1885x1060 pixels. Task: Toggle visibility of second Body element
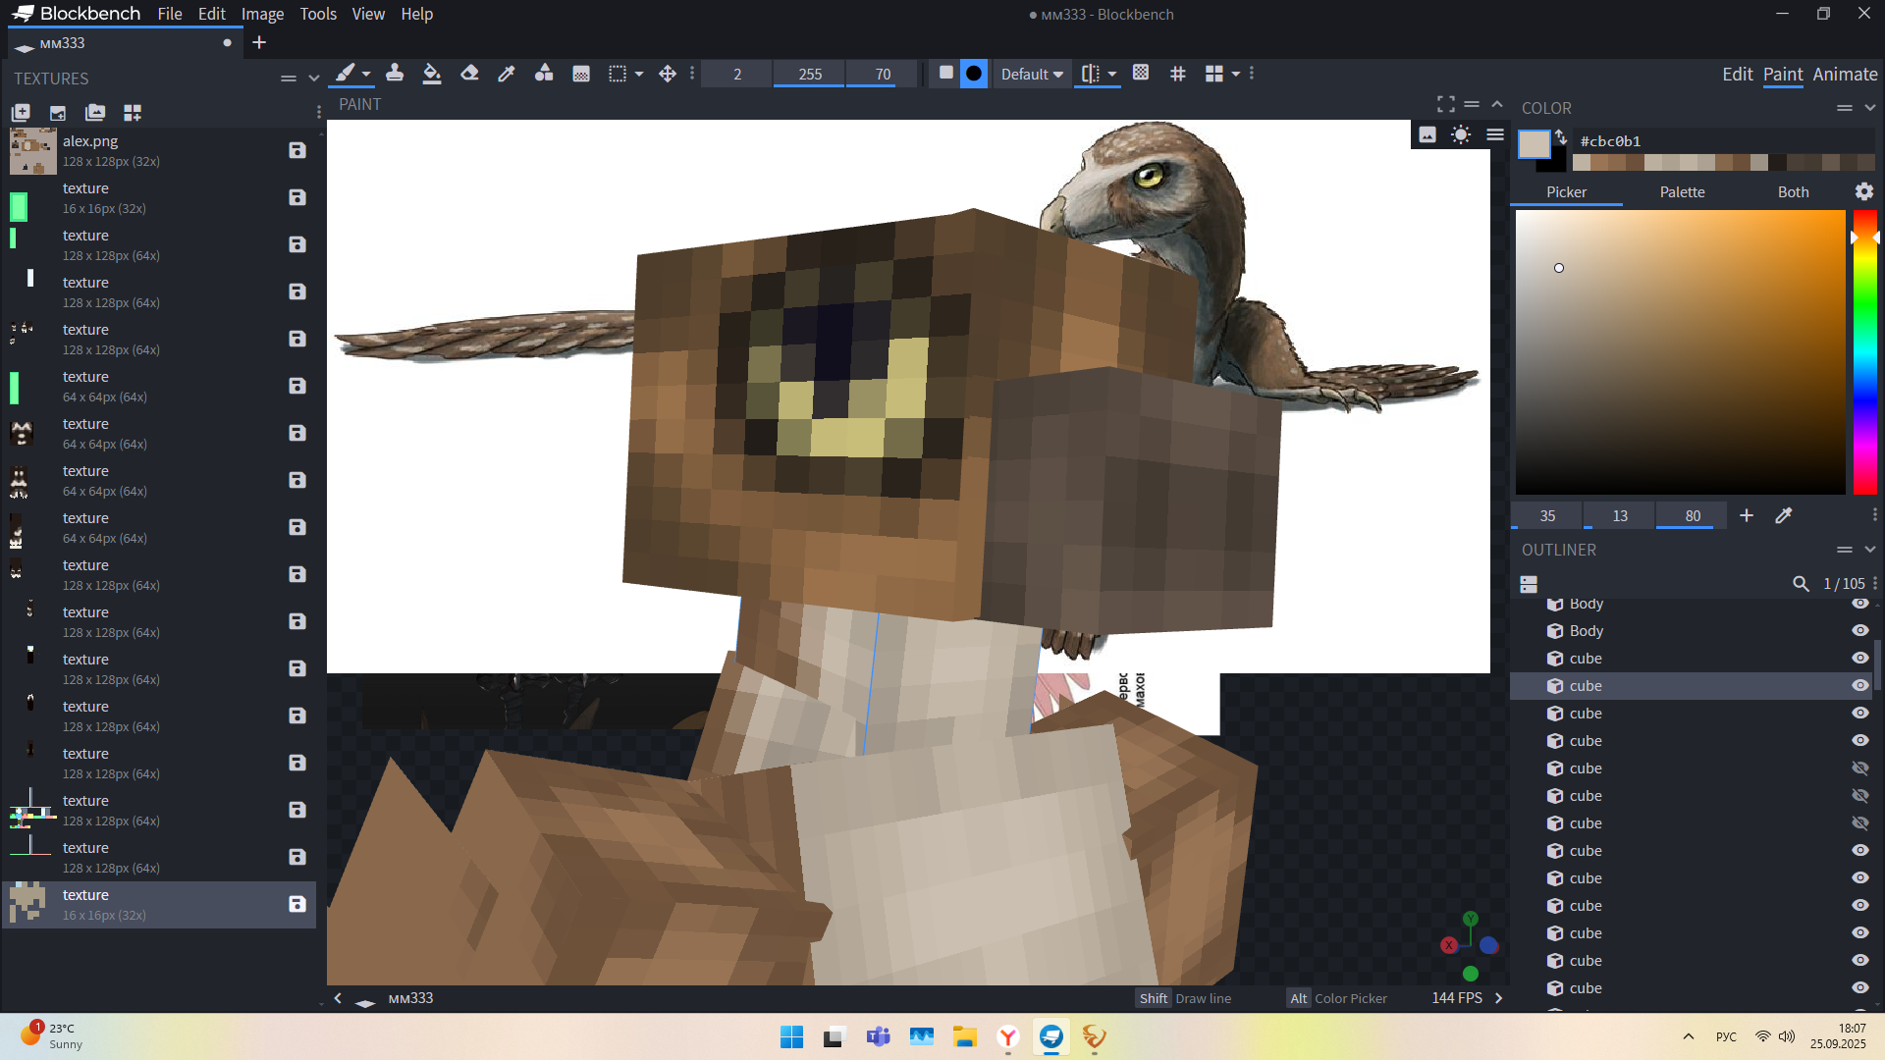(1860, 631)
